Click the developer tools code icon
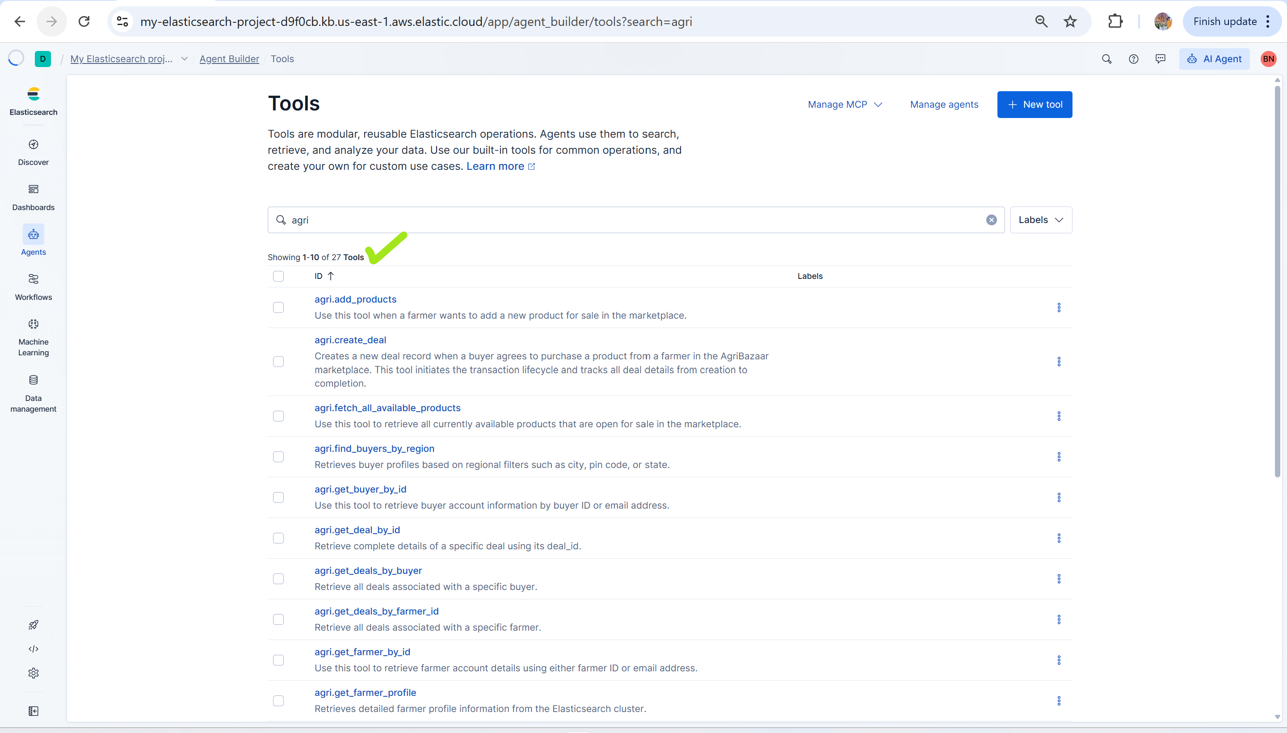Viewport: 1287px width, 733px height. coord(33,649)
